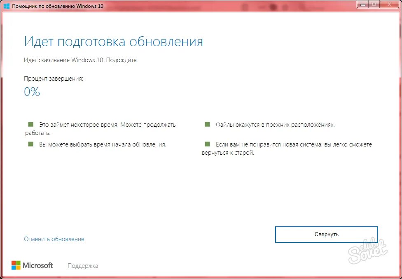Click the 0% completion value
The width and height of the screenshot is (402, 279).
click(32, 92)
